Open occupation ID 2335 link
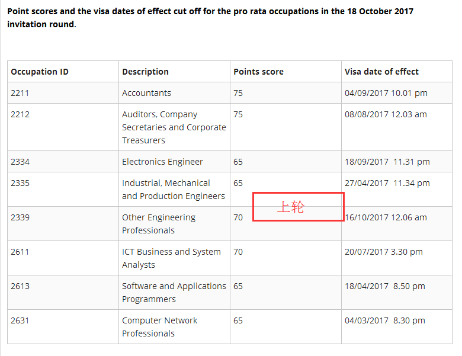 pos(19,183)
